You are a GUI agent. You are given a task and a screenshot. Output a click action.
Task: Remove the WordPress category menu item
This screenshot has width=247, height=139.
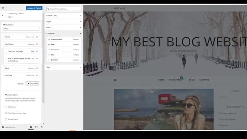point(37,44)
